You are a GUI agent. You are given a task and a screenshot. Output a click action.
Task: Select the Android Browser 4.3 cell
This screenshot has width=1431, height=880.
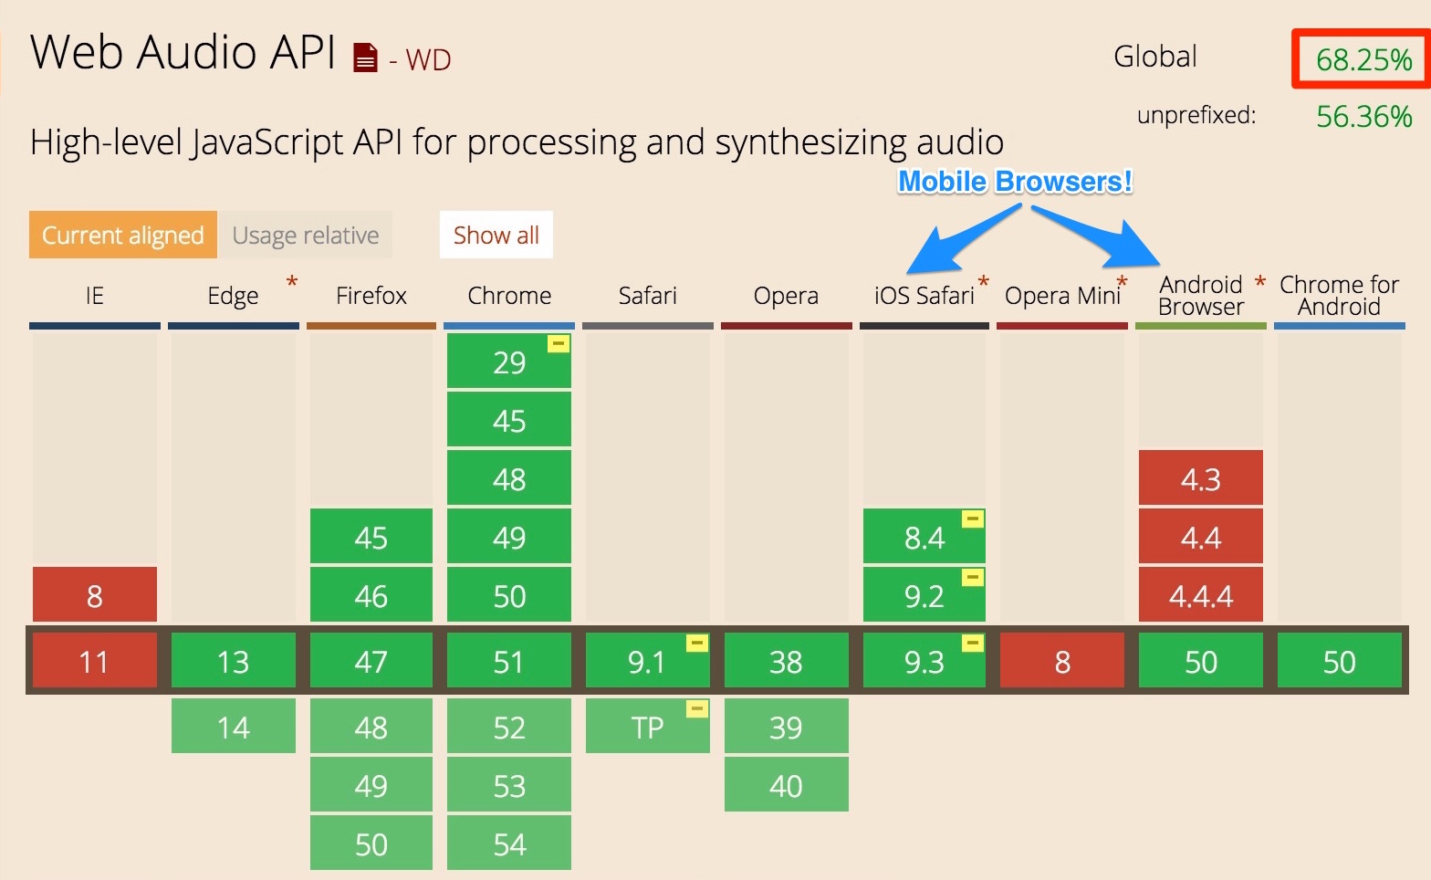tap(1201, 477)
